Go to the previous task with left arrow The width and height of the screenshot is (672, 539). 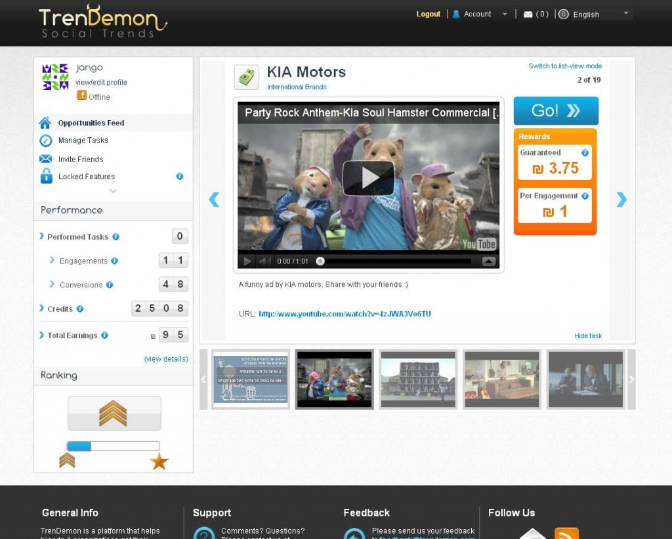pyautogui.click(x=214, y=200)
